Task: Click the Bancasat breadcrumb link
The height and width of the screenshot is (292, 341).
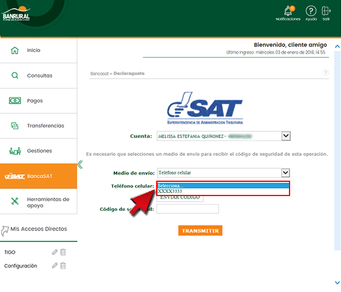Action: [x=99, y=74]
